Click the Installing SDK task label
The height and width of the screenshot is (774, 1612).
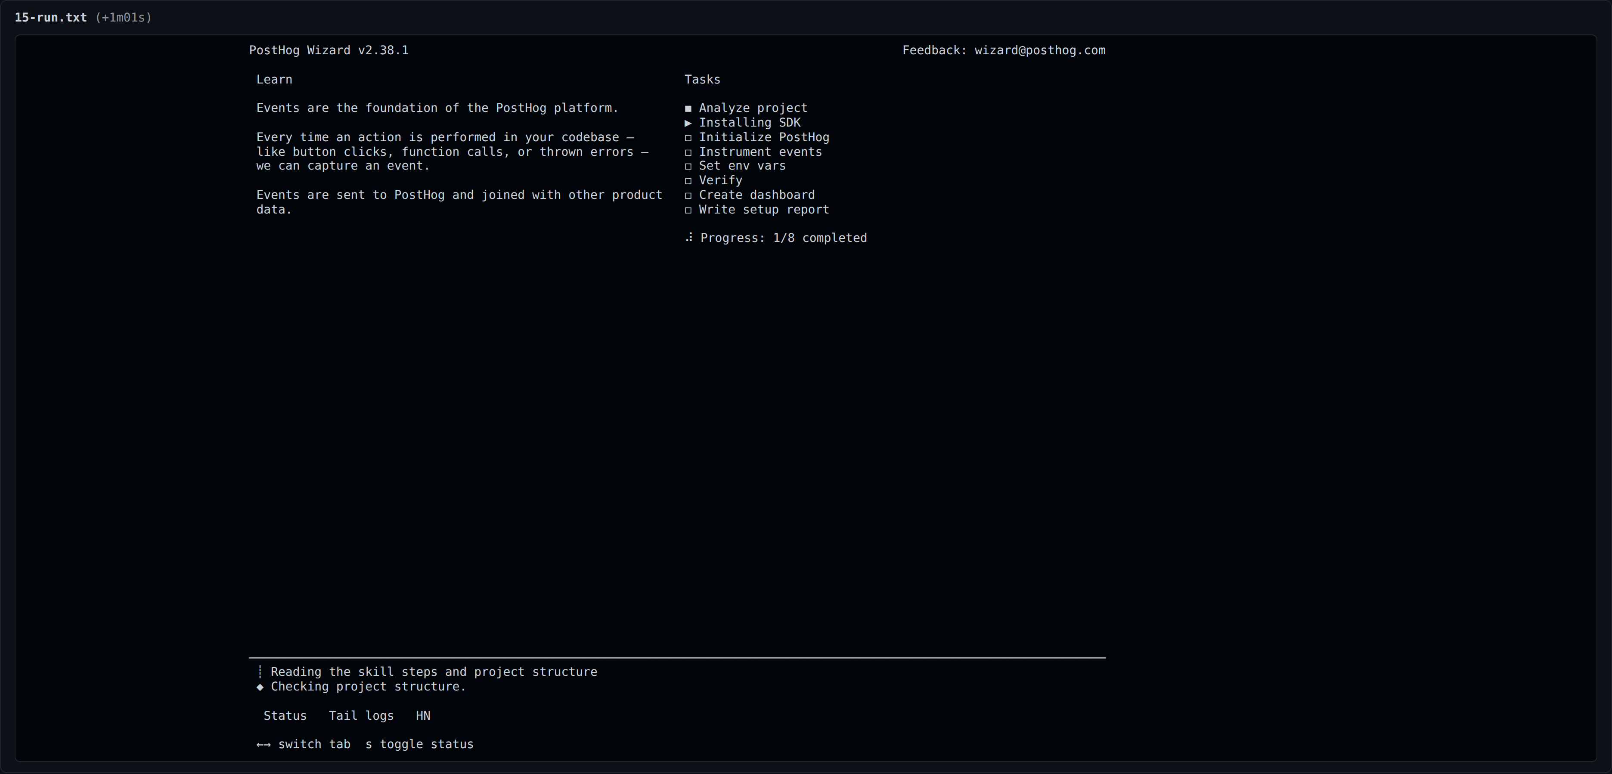click(x=750, y=122)
